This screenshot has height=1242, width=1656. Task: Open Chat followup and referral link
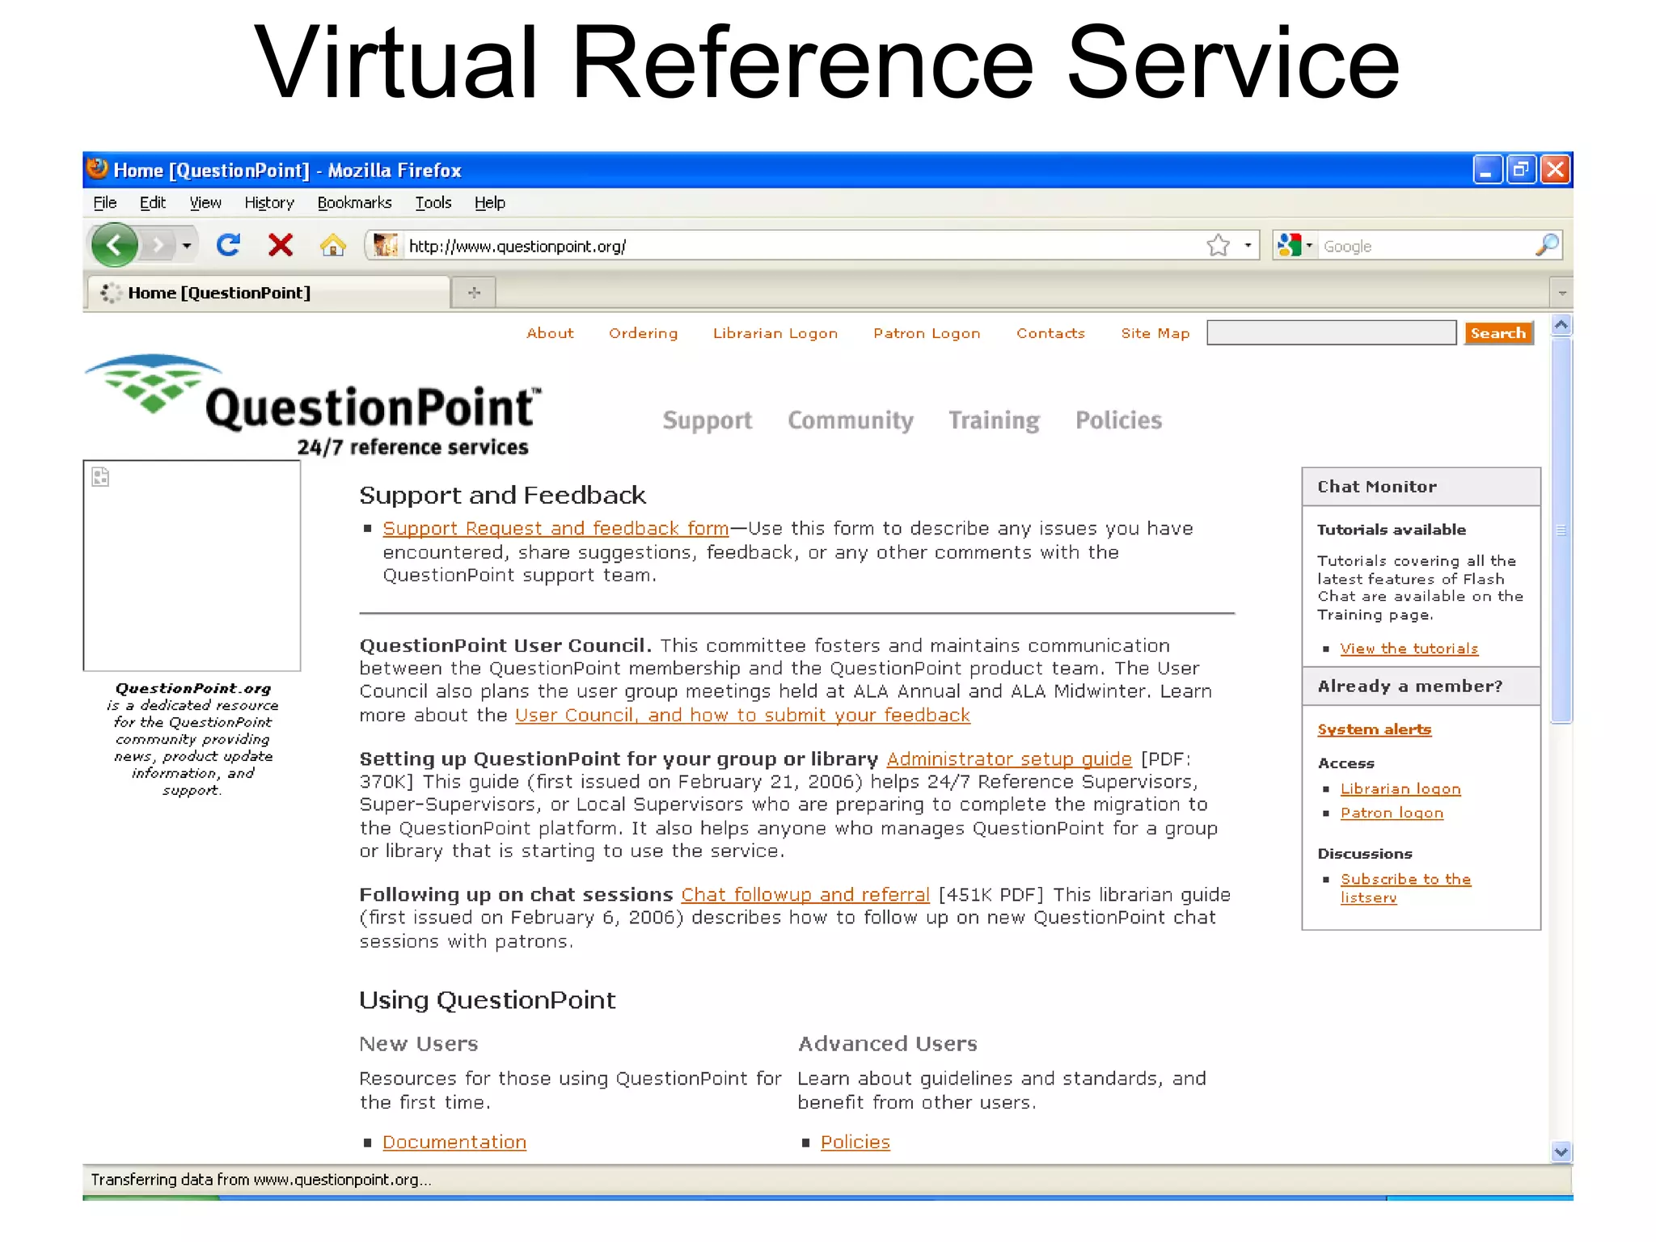pos(805,894)
